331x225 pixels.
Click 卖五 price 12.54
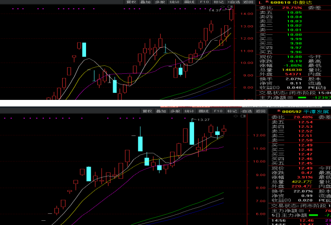click(x=305, y=122)
